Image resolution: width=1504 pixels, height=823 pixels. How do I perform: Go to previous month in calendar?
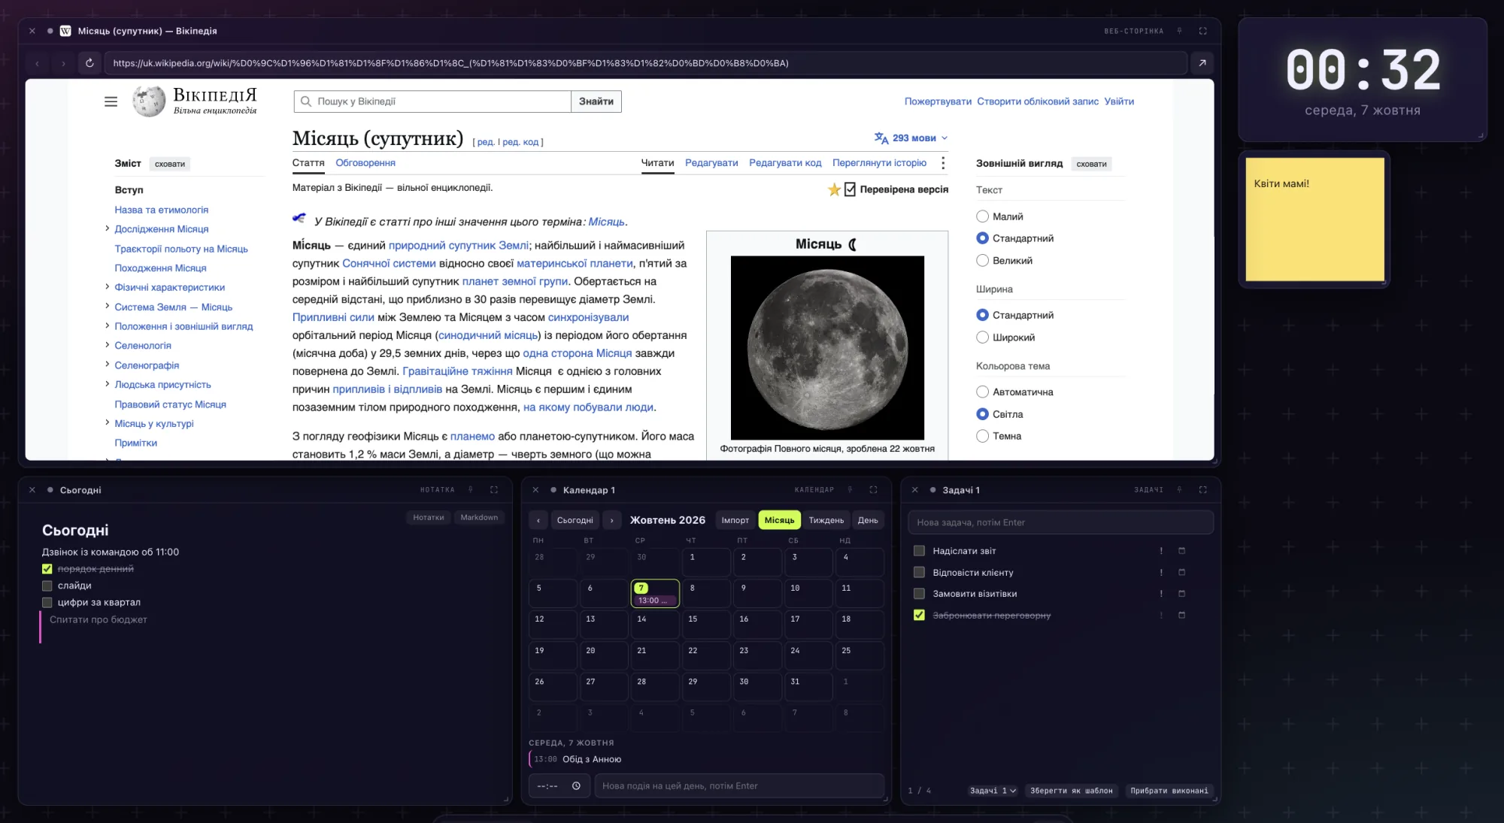coord(538,520)
